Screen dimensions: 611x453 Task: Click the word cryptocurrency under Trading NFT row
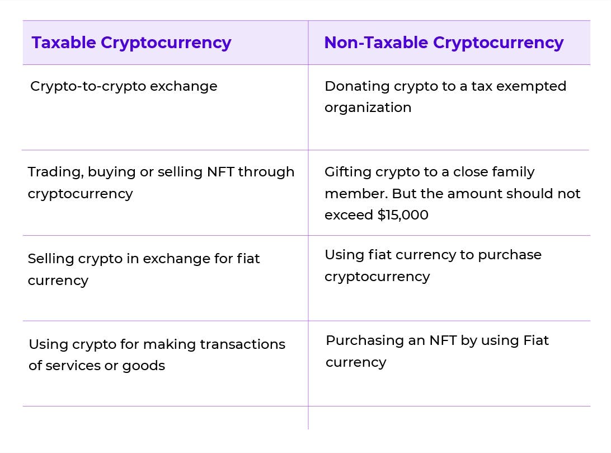(x=80, y=194)
